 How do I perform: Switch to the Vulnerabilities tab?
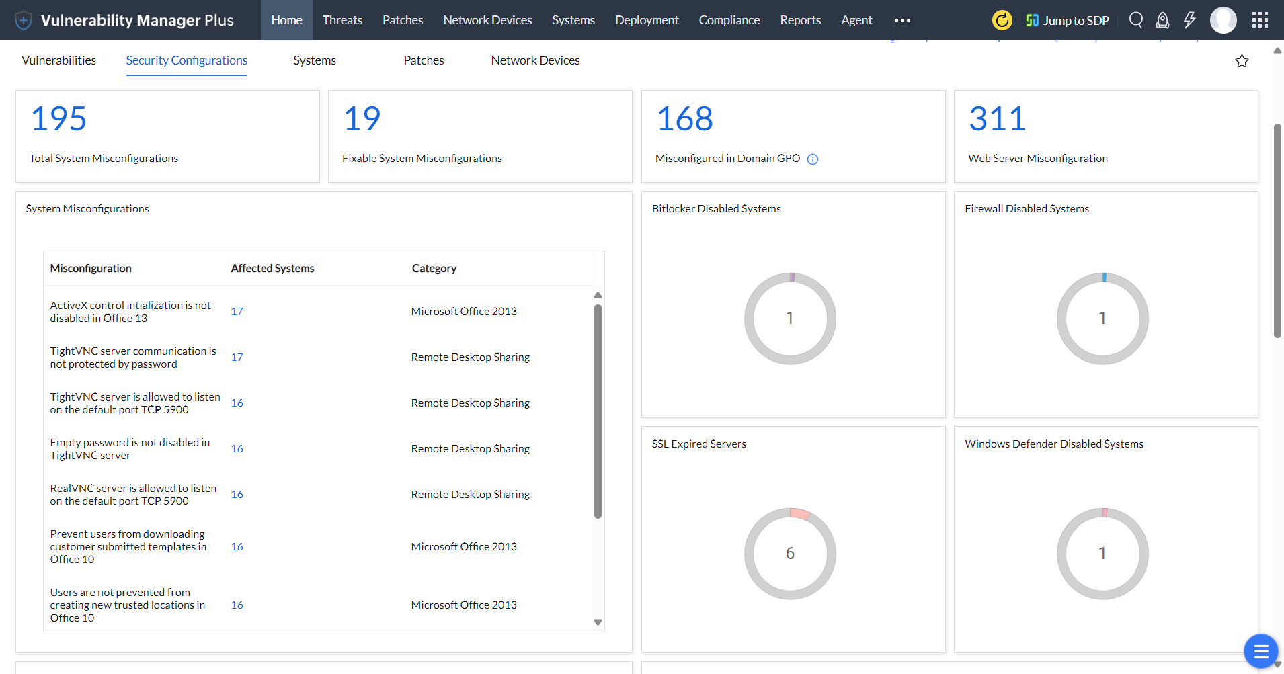(58, 60)
